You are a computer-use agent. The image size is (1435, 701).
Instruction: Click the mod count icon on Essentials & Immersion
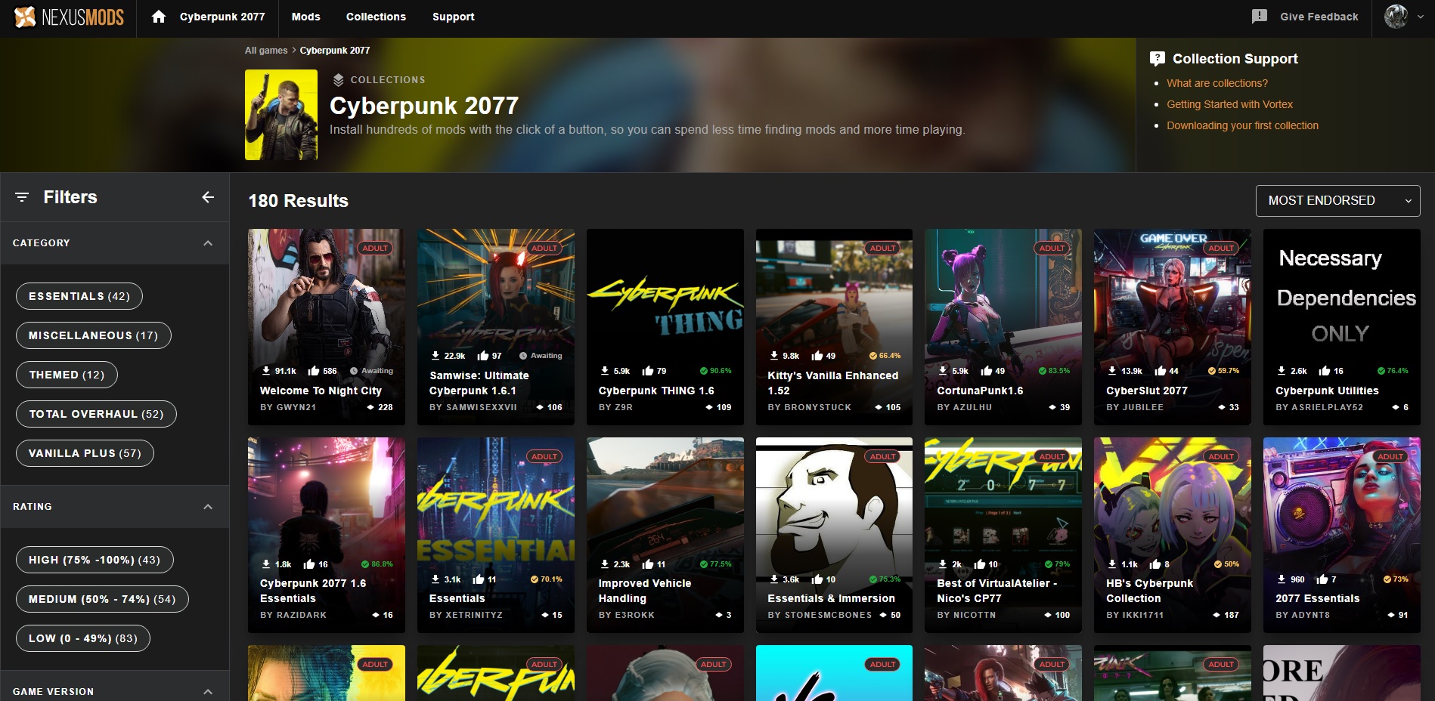click(883, 615)
